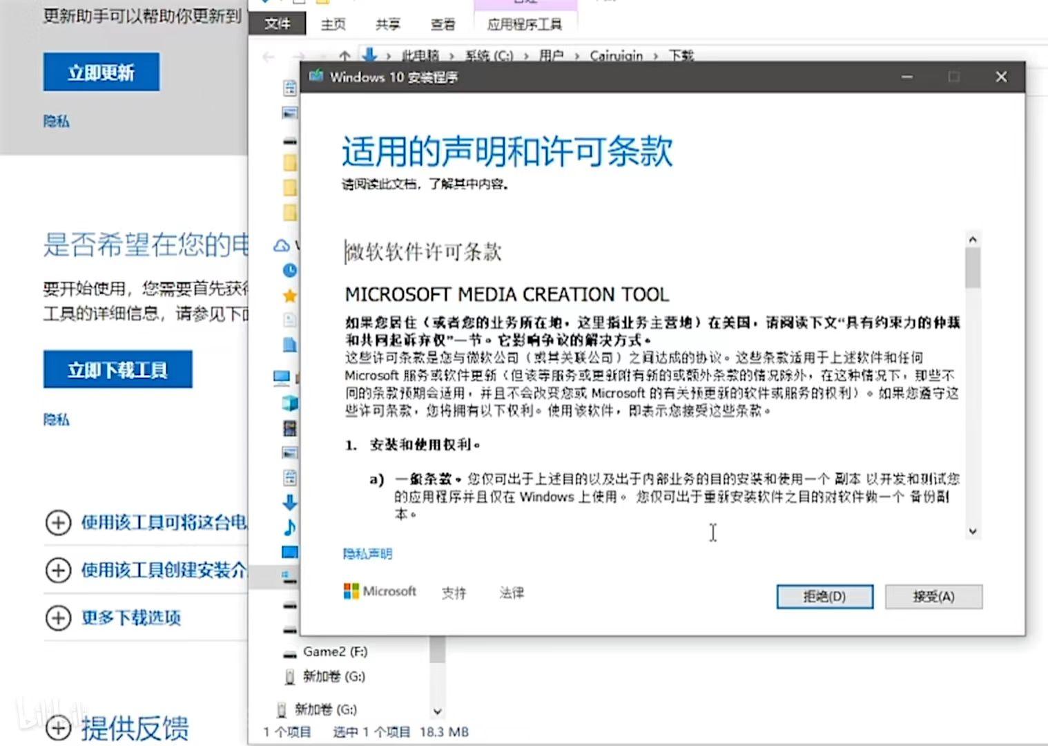
Task: Click 下载 in the address breadcrumb
Action: point(681,56)
